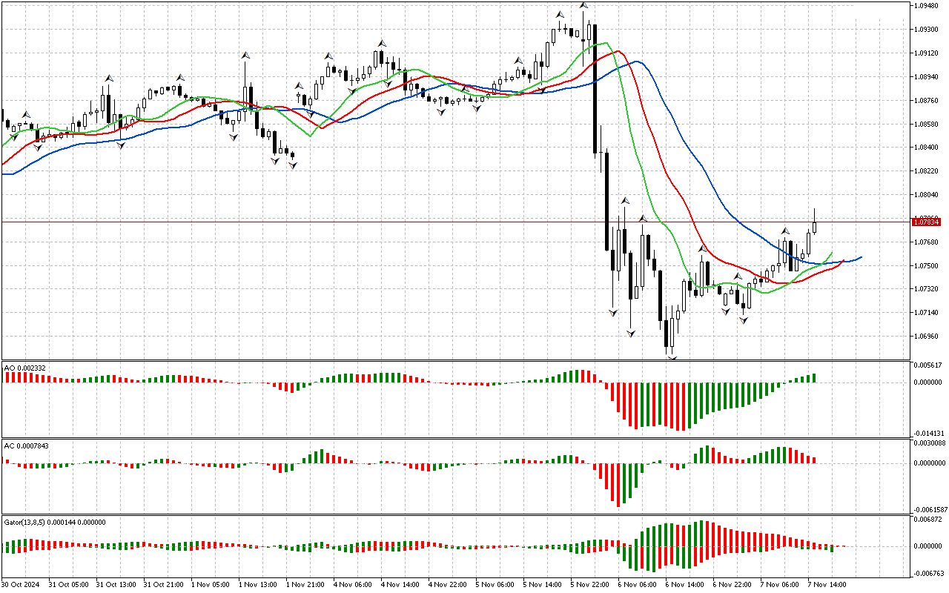Image resolution: width=949 pixels, height=593 pixels.
Task: Click price scale value 1.08040
Action: [927, 195]
